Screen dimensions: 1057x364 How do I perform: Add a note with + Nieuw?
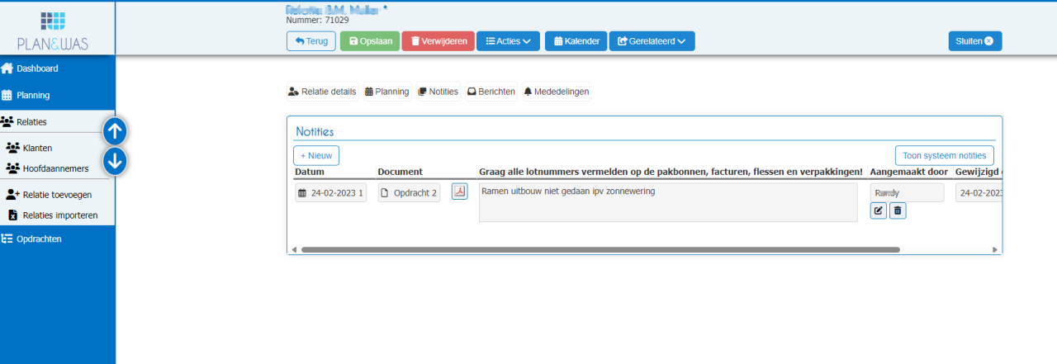pyautogui.click(x=316, y=155)
